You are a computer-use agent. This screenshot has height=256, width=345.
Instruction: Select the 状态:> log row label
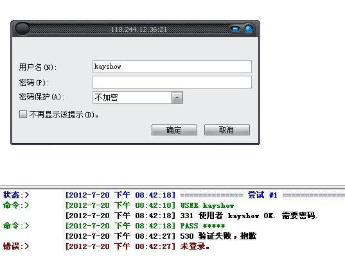pos(16,194)
